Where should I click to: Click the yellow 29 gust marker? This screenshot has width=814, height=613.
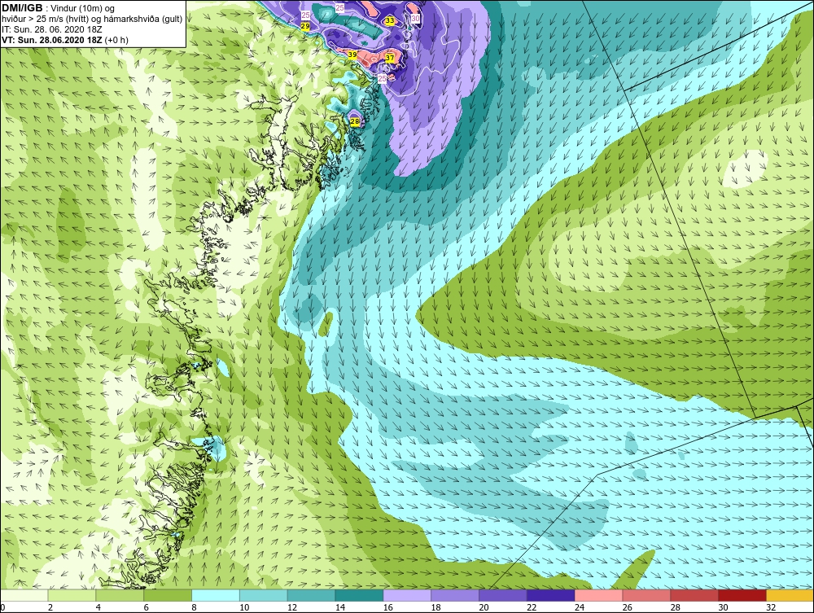point(305,26)
